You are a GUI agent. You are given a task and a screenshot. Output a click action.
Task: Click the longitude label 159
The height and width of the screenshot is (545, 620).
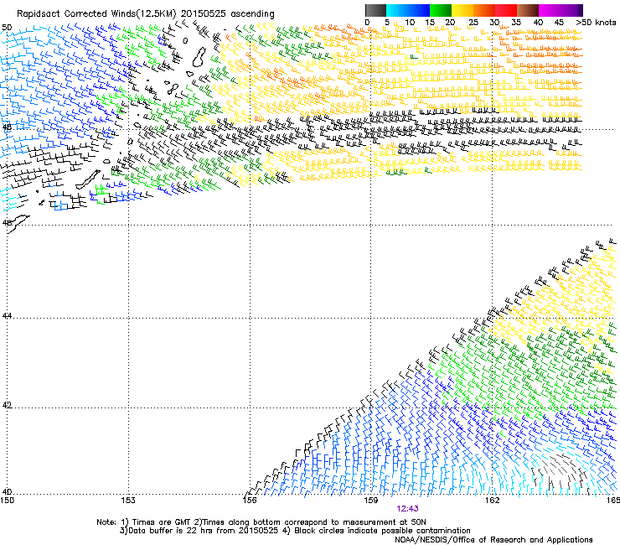pos(371,501)
